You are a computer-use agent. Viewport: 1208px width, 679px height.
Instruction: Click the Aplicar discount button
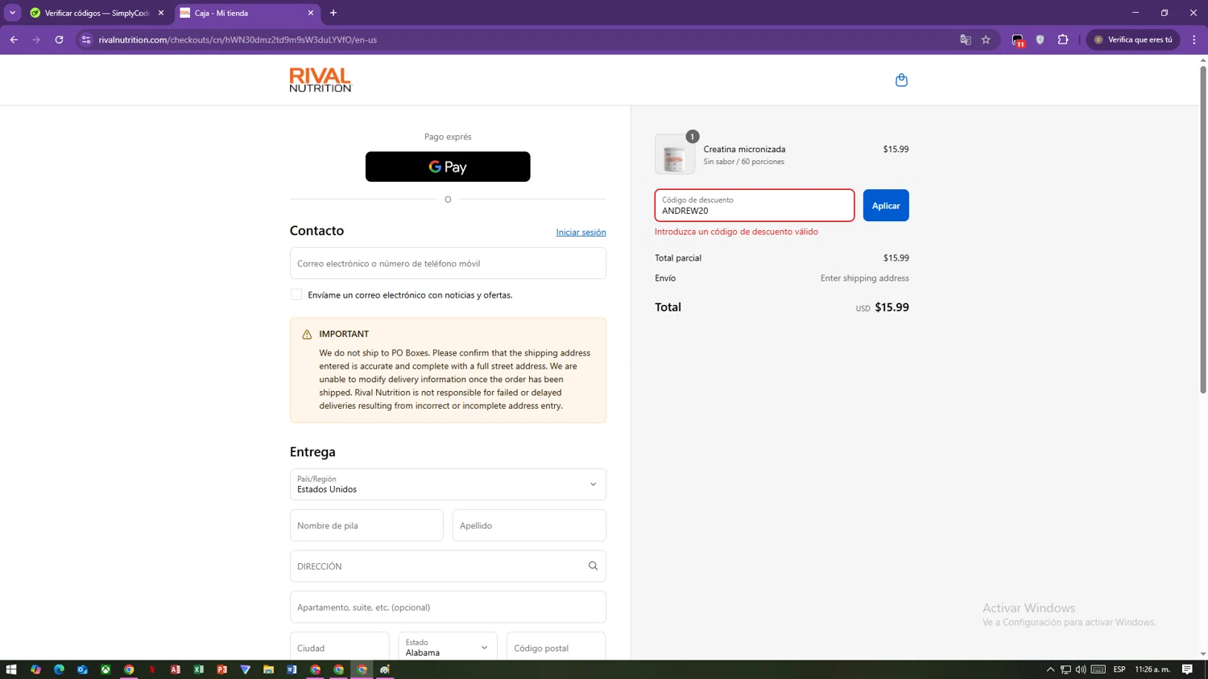pyautogui.click(x=886, y=205)
